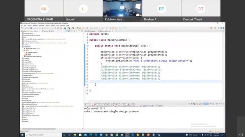Select the account-transaction-service project
The height and width of the screenshot is (137, 245).
pos(32,35)
